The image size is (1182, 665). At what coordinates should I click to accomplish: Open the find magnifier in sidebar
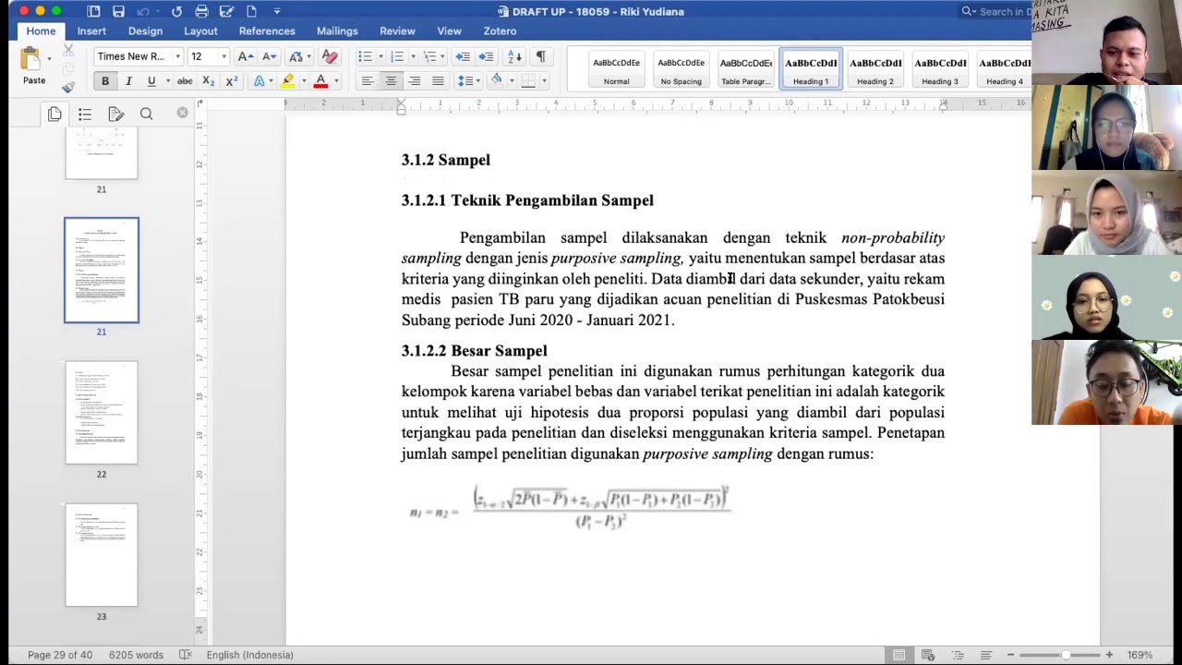pyautogui.click(x=146, y=114)
